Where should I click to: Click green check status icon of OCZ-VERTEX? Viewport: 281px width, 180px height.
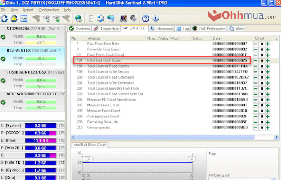(3, 59)
